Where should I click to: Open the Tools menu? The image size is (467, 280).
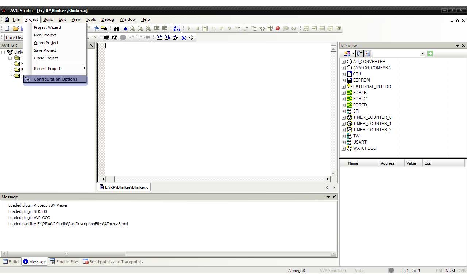pyautogui.click(x=91, y=19)
